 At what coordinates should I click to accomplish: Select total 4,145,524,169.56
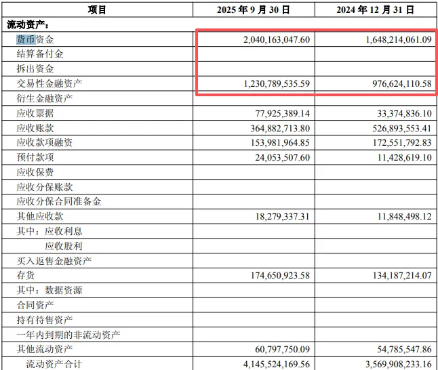coord(277,364)
